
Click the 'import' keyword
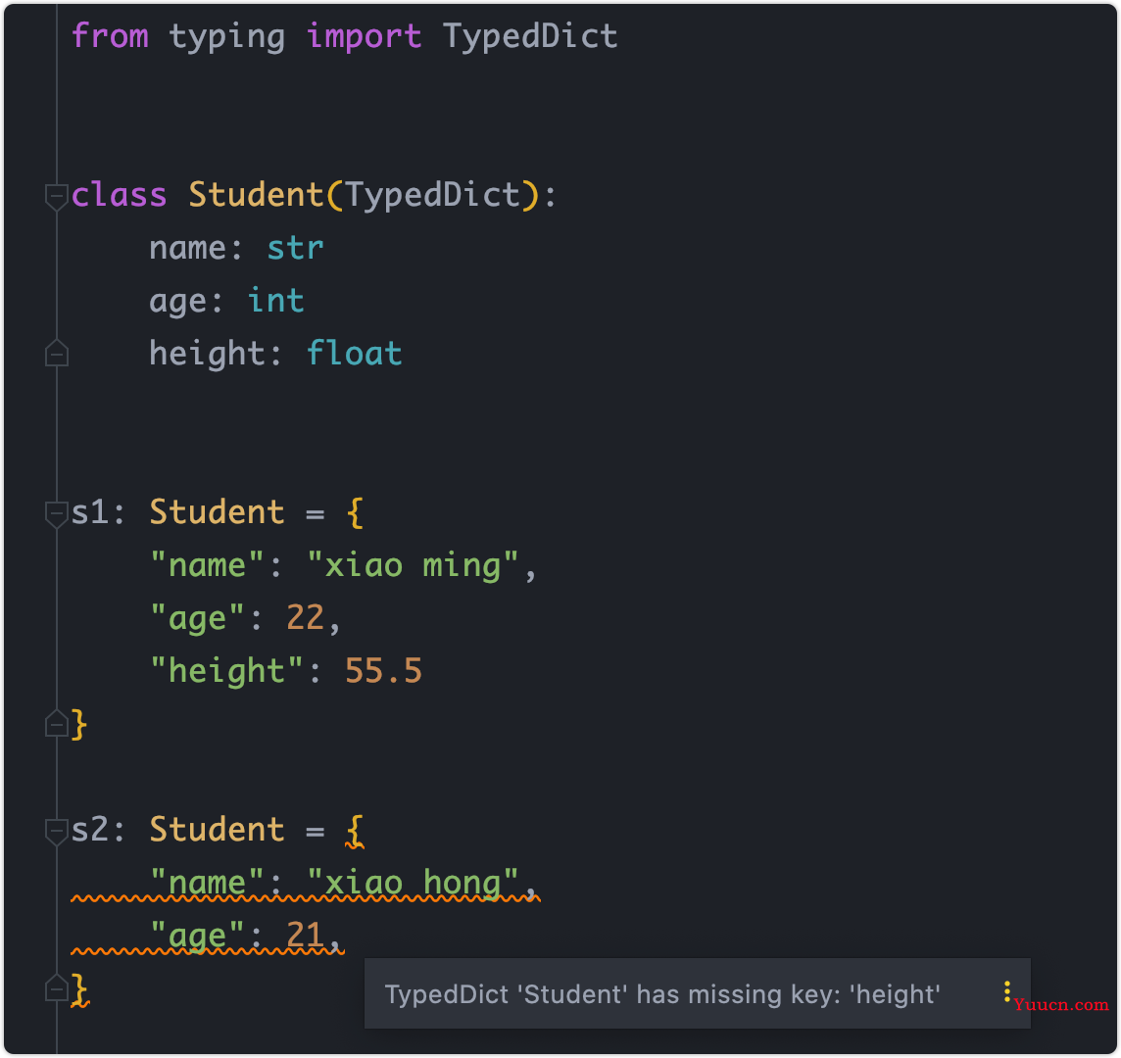pyautogui.click(x=364, y=37)
